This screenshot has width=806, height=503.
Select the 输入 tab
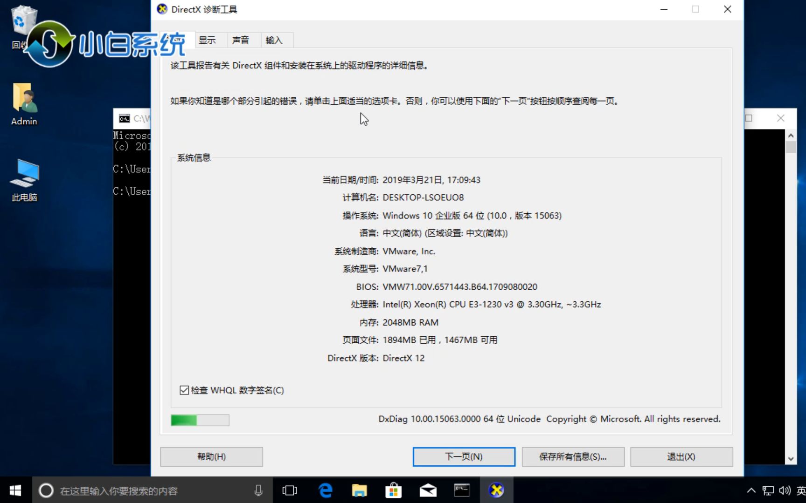[x=274, y=40]
